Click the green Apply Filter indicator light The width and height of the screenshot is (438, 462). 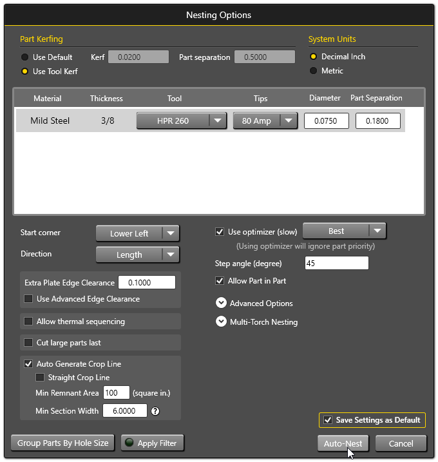pyautogui.click(x=129, y=443)
